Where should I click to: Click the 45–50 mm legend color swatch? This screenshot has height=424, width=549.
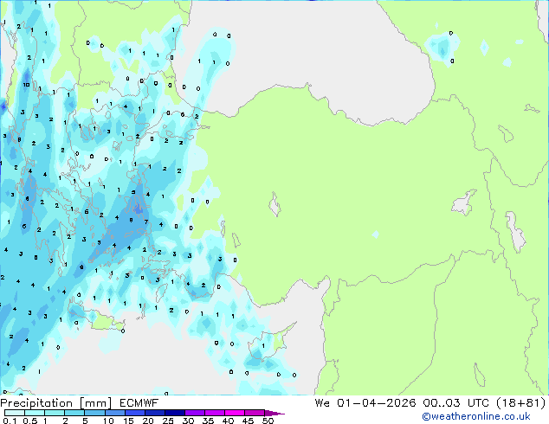[255, 413]
